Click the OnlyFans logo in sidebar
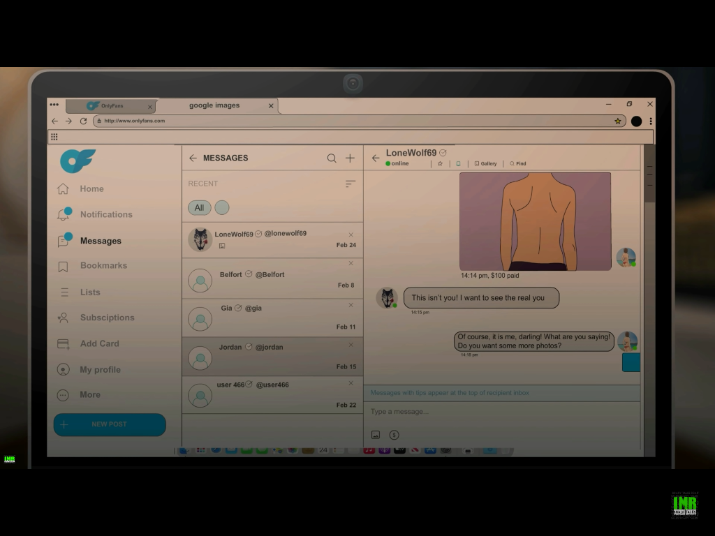Viewport: 715px width, 536px height. pos(78,161)
